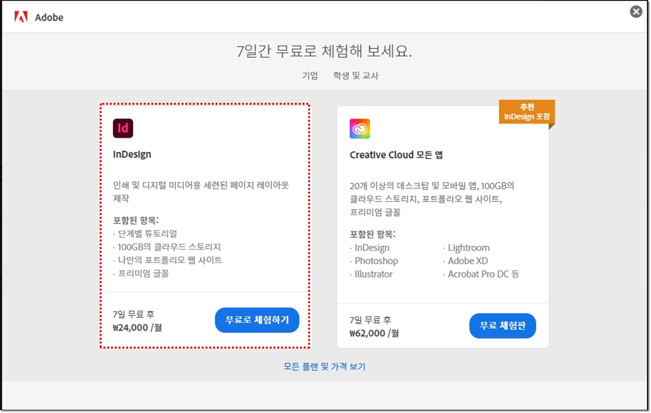Click Photoshop in the included apps list
Viewport: 651px width, 413px height.
pyautogui.click(x=376, y=261)
